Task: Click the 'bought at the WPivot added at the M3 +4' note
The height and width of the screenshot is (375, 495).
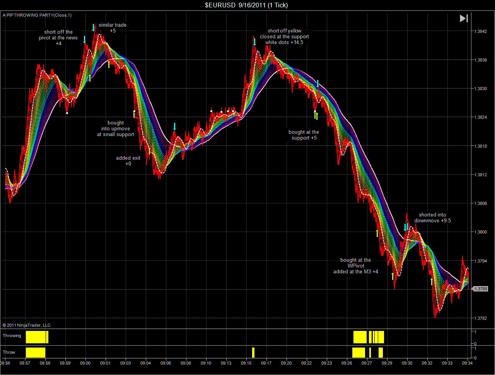Action: pyautogui.click(x=356, y=266)
